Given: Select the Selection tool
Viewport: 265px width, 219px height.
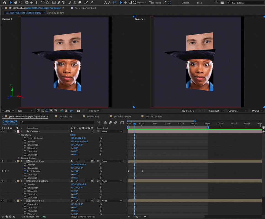Looking at the screenshot, I should point(11,3).
